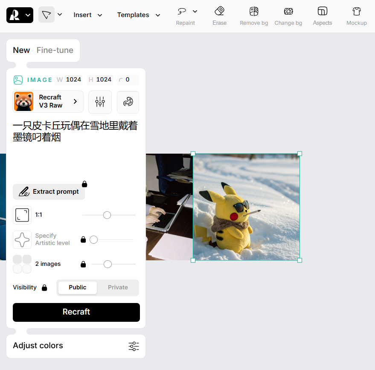Click the IMAGE type icon

18,80
